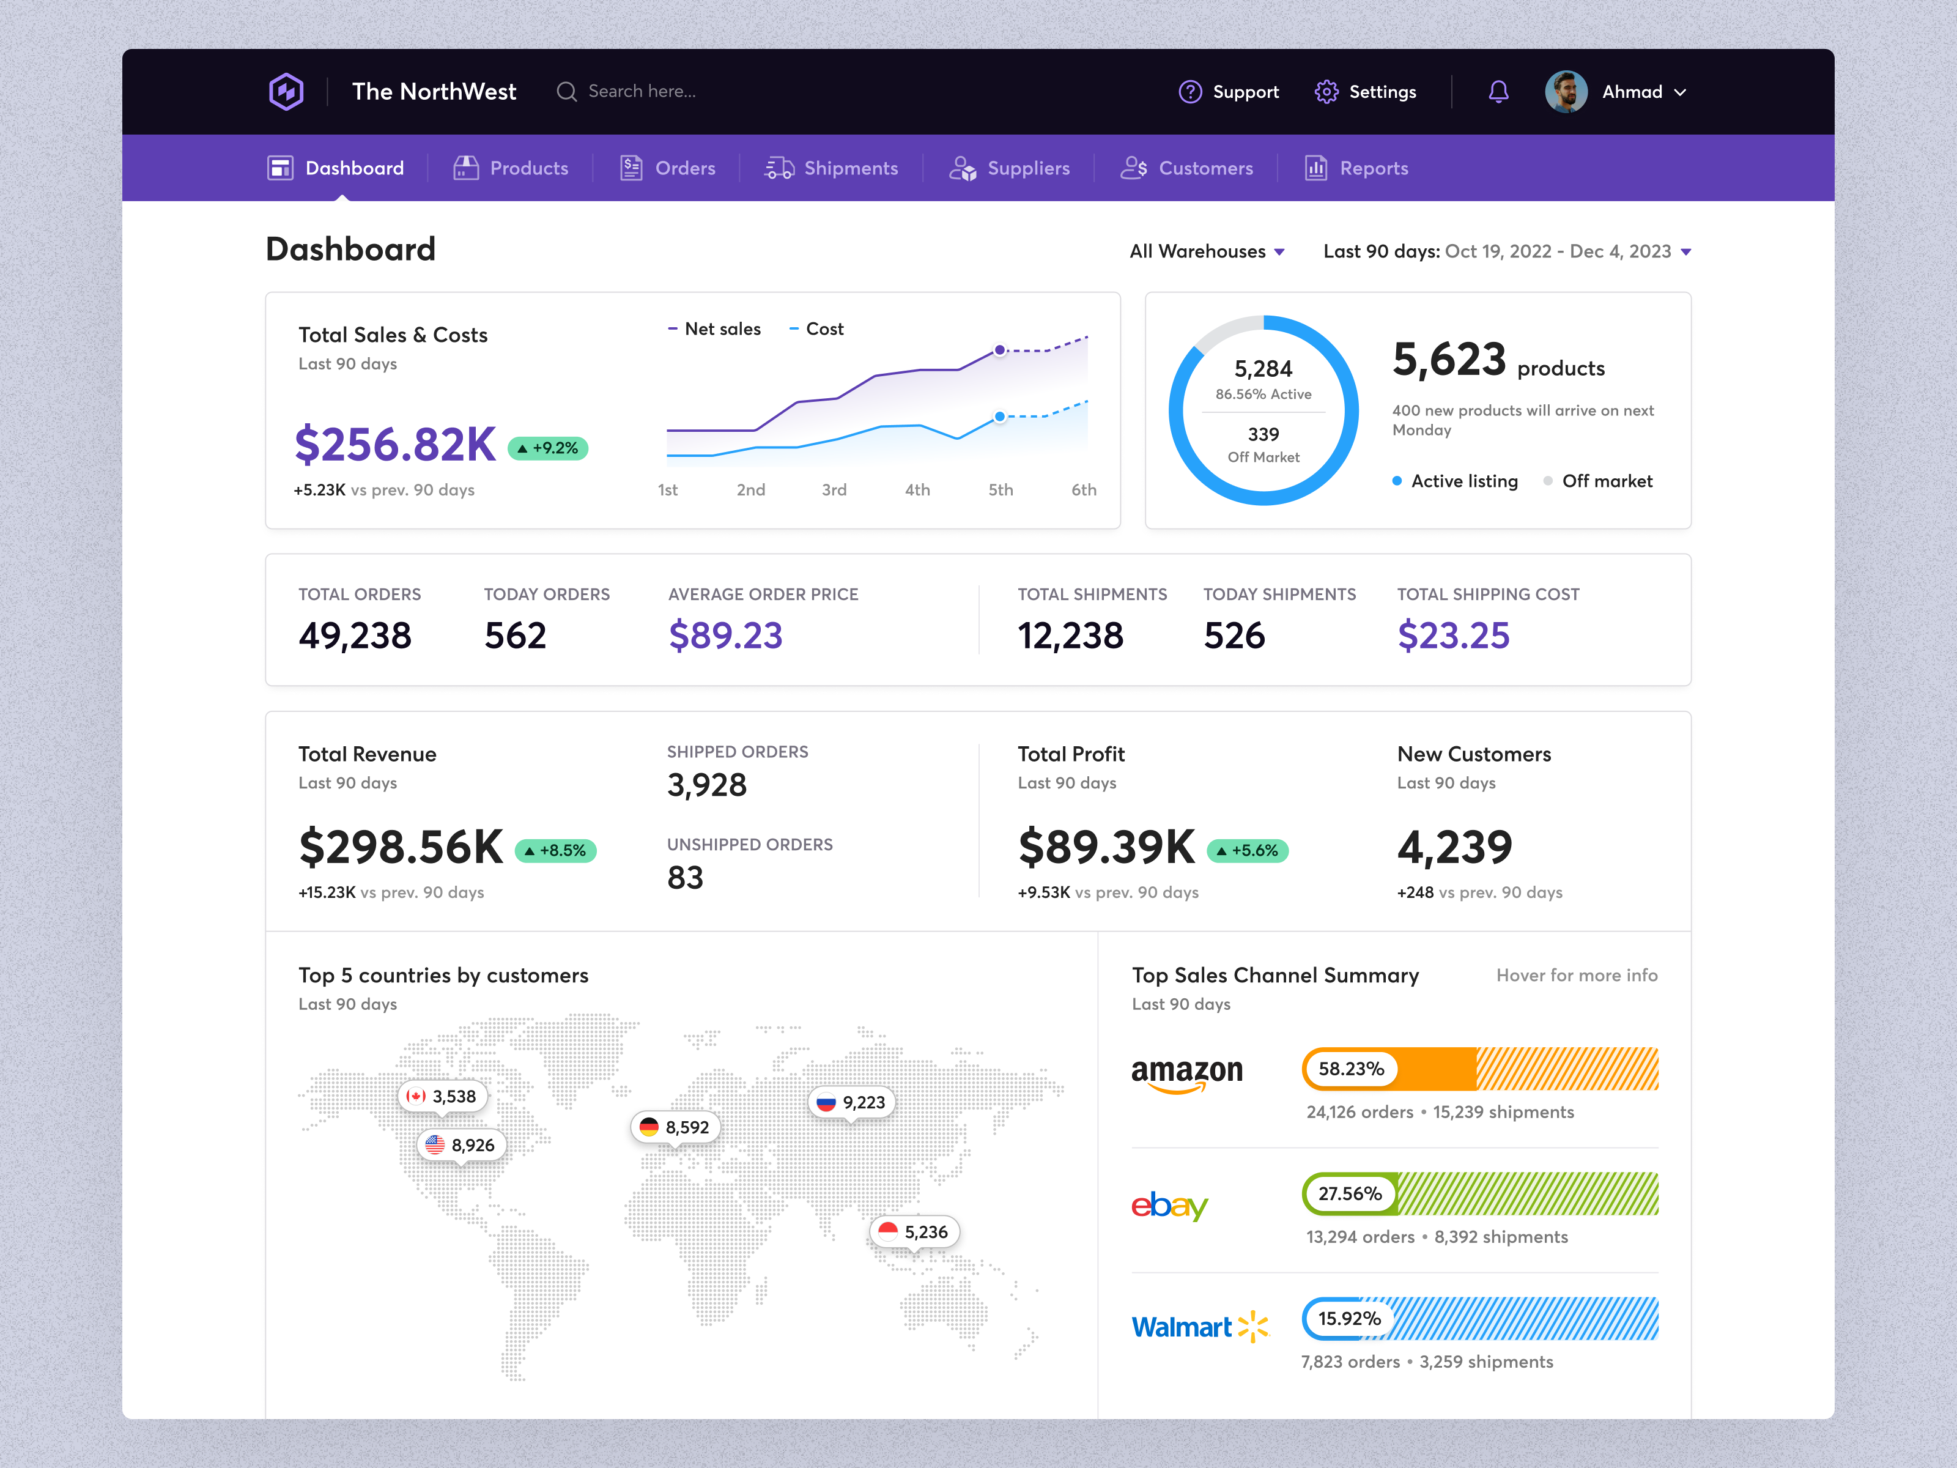Click the notification bell icon
This screenshot has width=1957, height=1468.
point(1499,91)
